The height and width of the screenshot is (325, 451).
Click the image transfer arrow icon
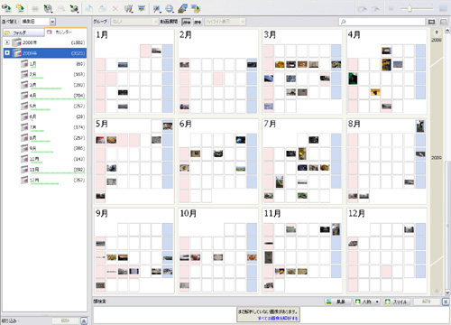(x=196, y=9)
